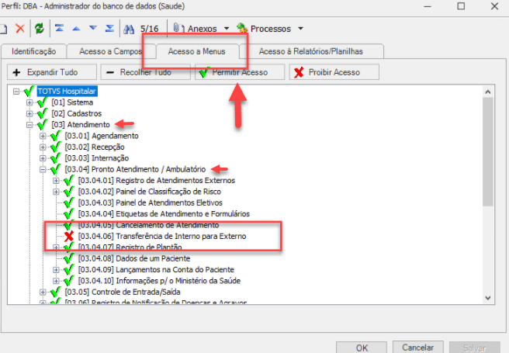509x353 pixels.
Task: Click the Expandir Tudo button
Action: (x=52, y=72)
